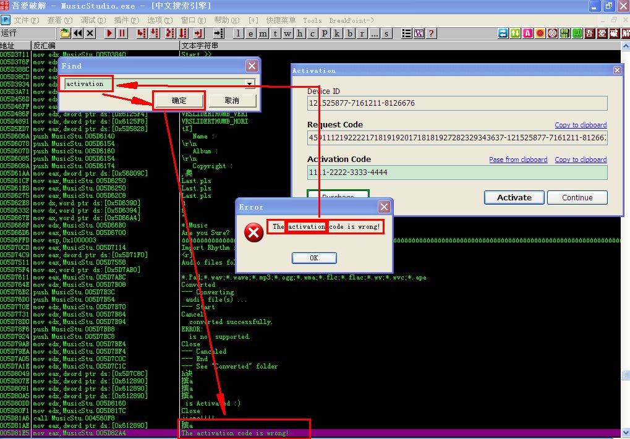Click the Step over toolbar icon

(x=155, y=33)
